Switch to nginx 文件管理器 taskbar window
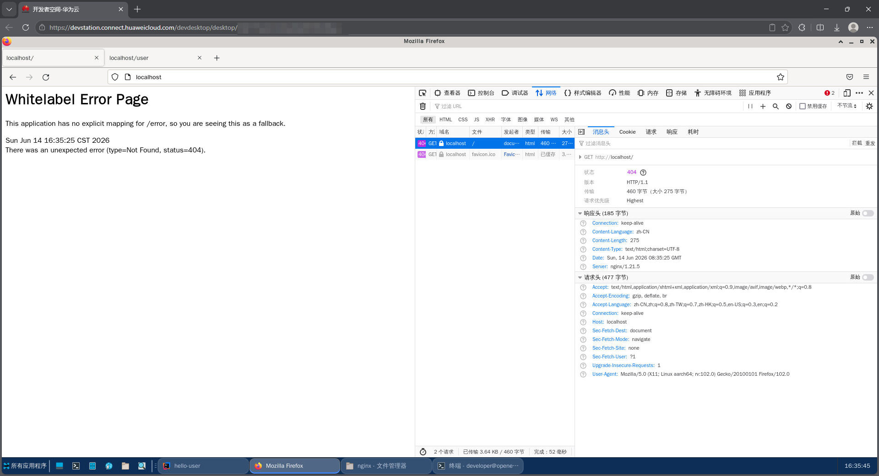The image size is (879, 476). coord(387,465)
